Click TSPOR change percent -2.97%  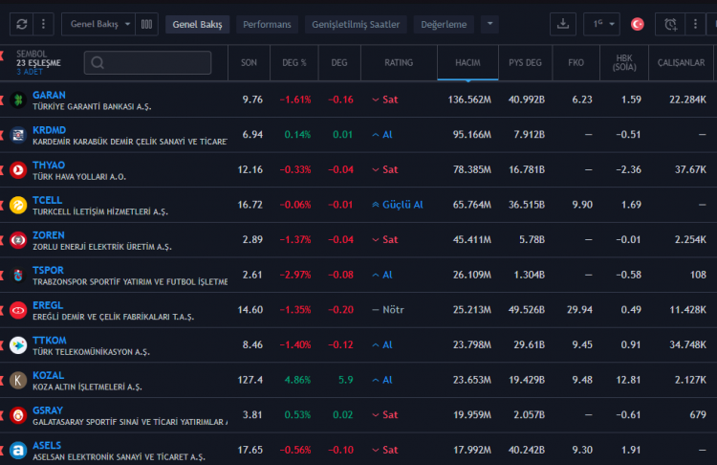click(295, 275)
